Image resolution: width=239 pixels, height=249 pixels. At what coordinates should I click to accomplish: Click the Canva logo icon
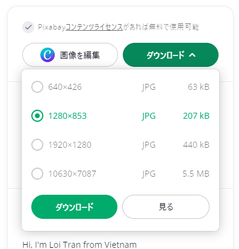point(48,55)
